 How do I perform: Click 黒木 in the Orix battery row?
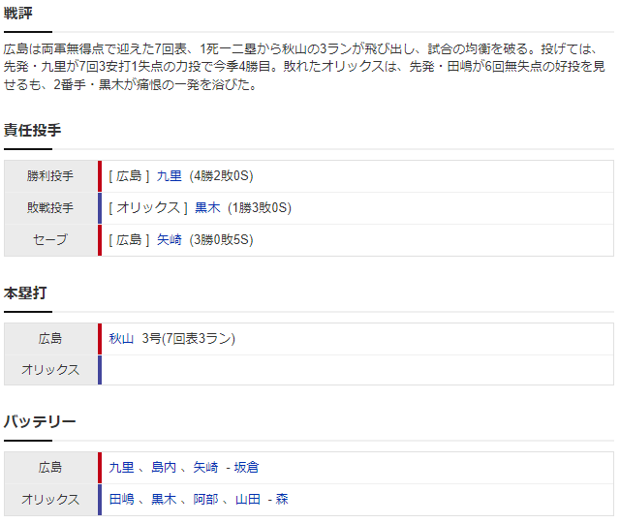(164, 500)
